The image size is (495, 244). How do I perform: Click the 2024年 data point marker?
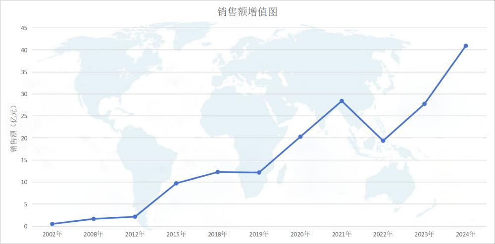[466, 46]
